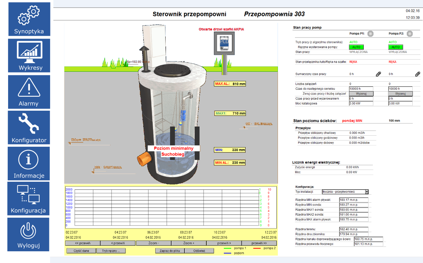Click the Tryb ręczny ... button
Viewport: 423px width, 263px height.
point(111,250)
